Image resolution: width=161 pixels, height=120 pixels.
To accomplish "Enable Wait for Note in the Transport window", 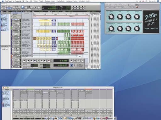I will coord(72,61).
